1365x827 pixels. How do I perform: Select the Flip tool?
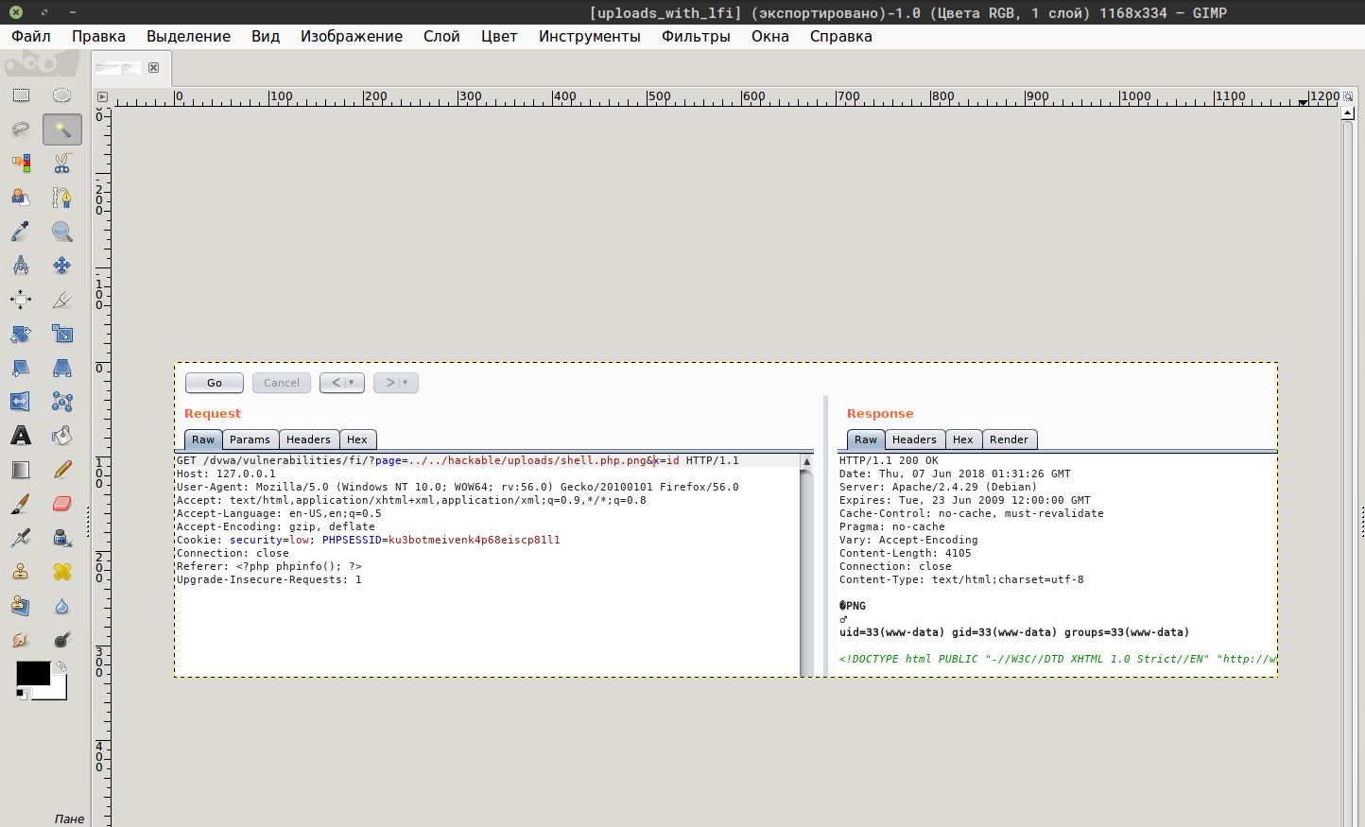pyautogui.click(x=21, y=402)
